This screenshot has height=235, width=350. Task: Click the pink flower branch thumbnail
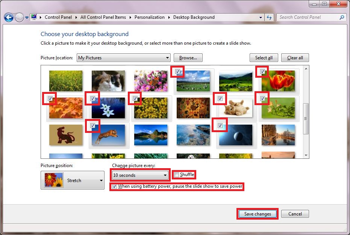pyautogui.click(x=278, y=108)
